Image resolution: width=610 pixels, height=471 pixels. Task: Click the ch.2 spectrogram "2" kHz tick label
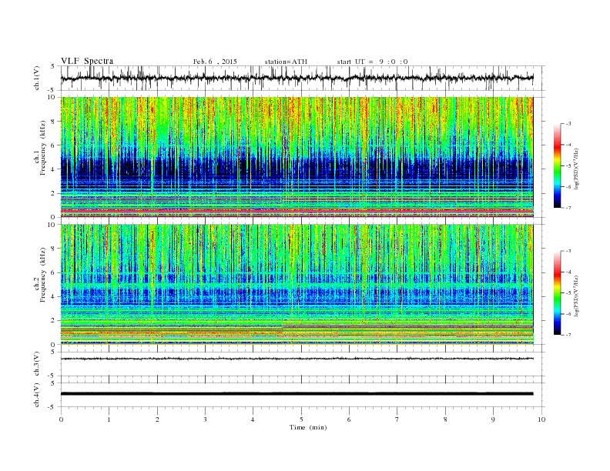point(54,321)
